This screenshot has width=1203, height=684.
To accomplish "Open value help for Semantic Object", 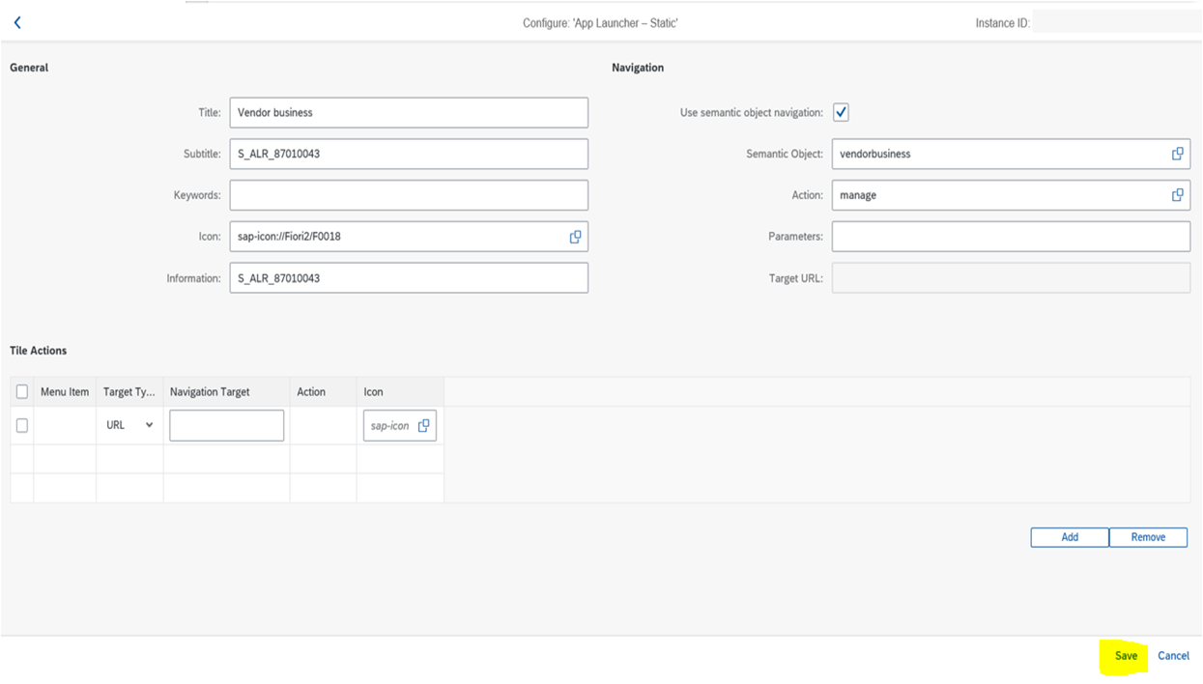I will tap(1177, 154).
